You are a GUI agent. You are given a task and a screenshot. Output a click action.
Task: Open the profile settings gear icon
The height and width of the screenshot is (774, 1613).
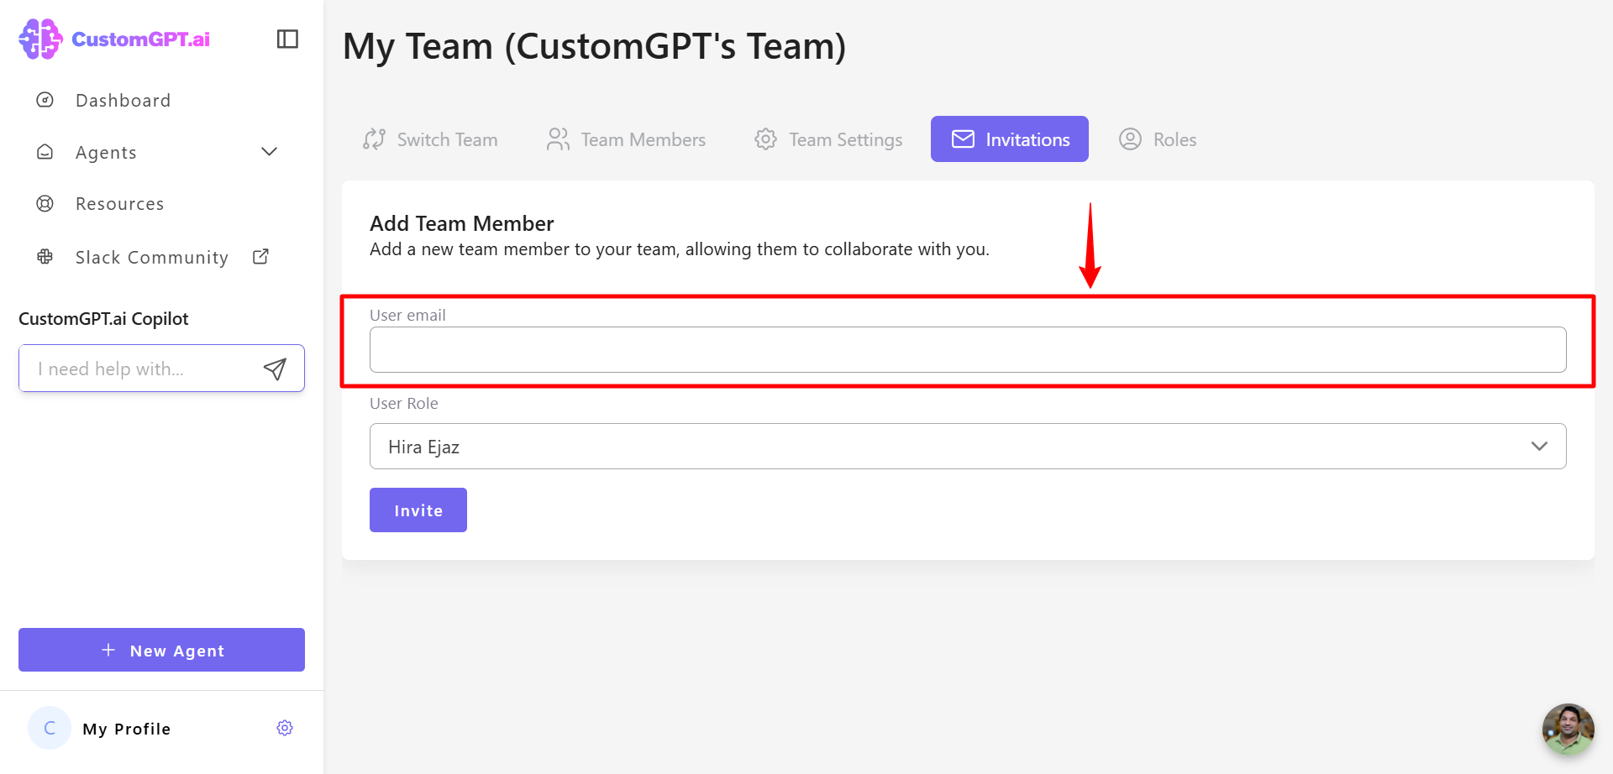click(x=285, y=728)
